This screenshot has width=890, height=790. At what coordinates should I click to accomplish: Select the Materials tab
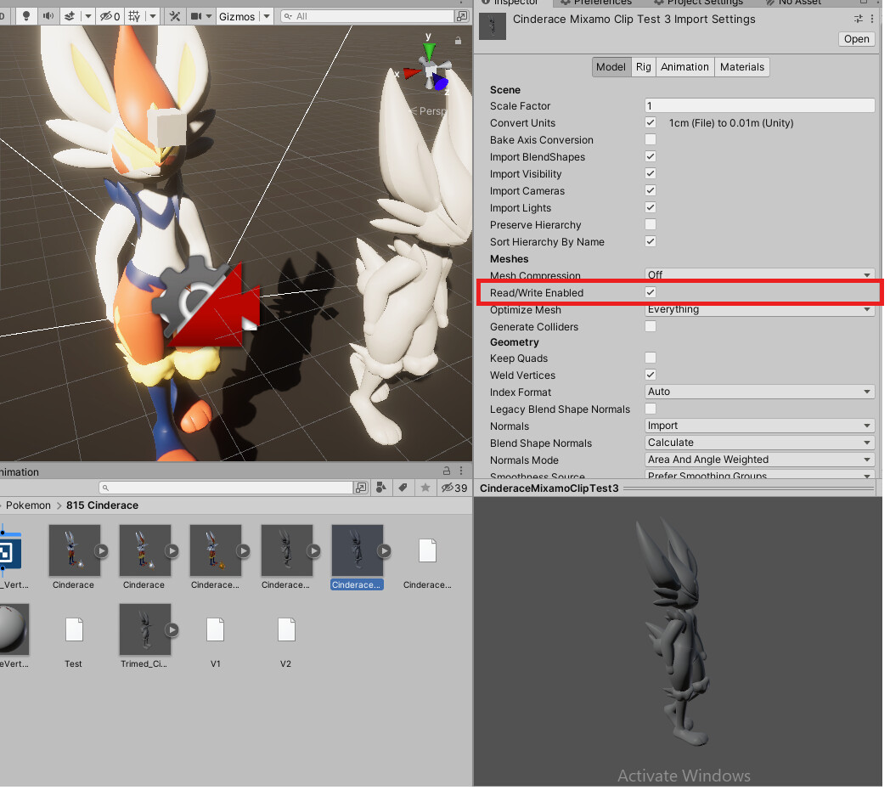point(741,66)
